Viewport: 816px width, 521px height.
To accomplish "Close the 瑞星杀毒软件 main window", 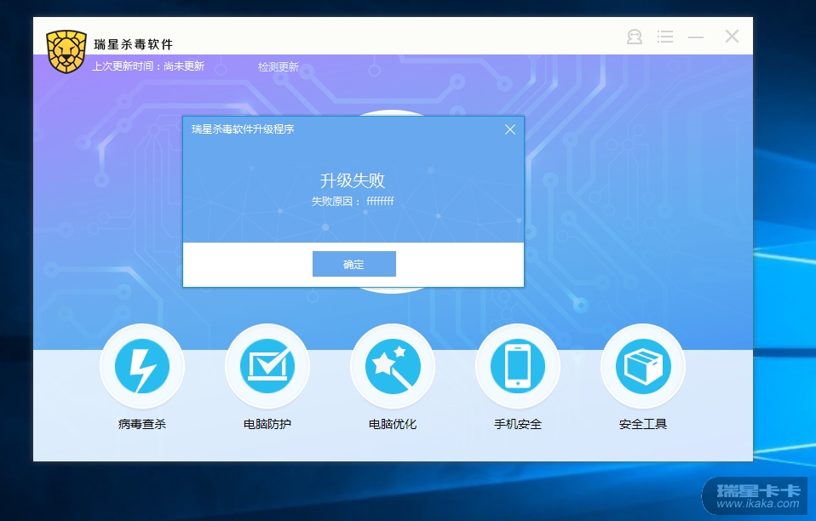I will (732, 36).
